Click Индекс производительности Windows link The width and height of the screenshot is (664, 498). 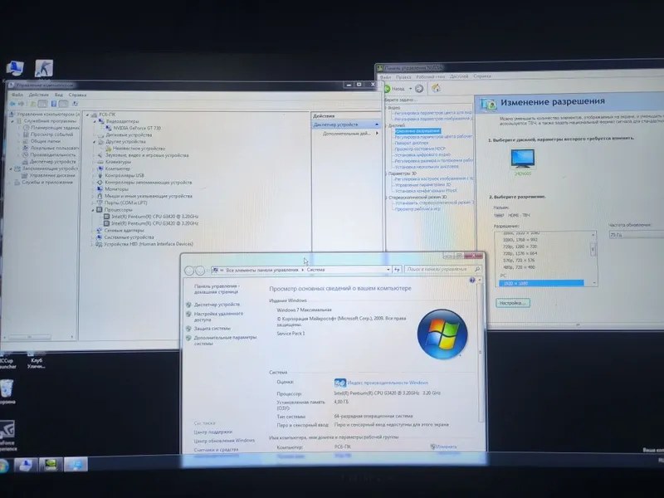388,383
